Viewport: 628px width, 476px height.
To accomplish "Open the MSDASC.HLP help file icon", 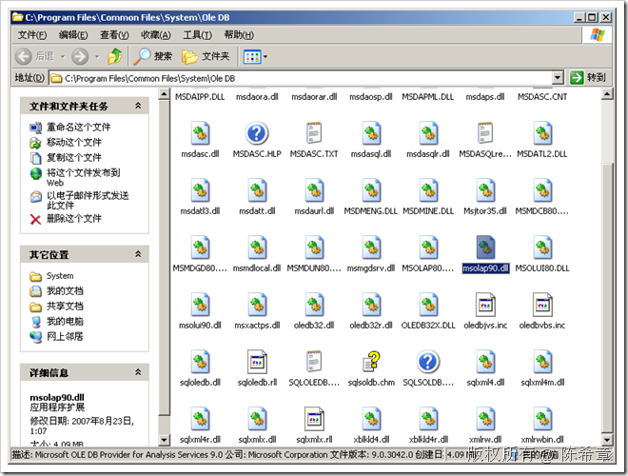I will click(257, 133).
